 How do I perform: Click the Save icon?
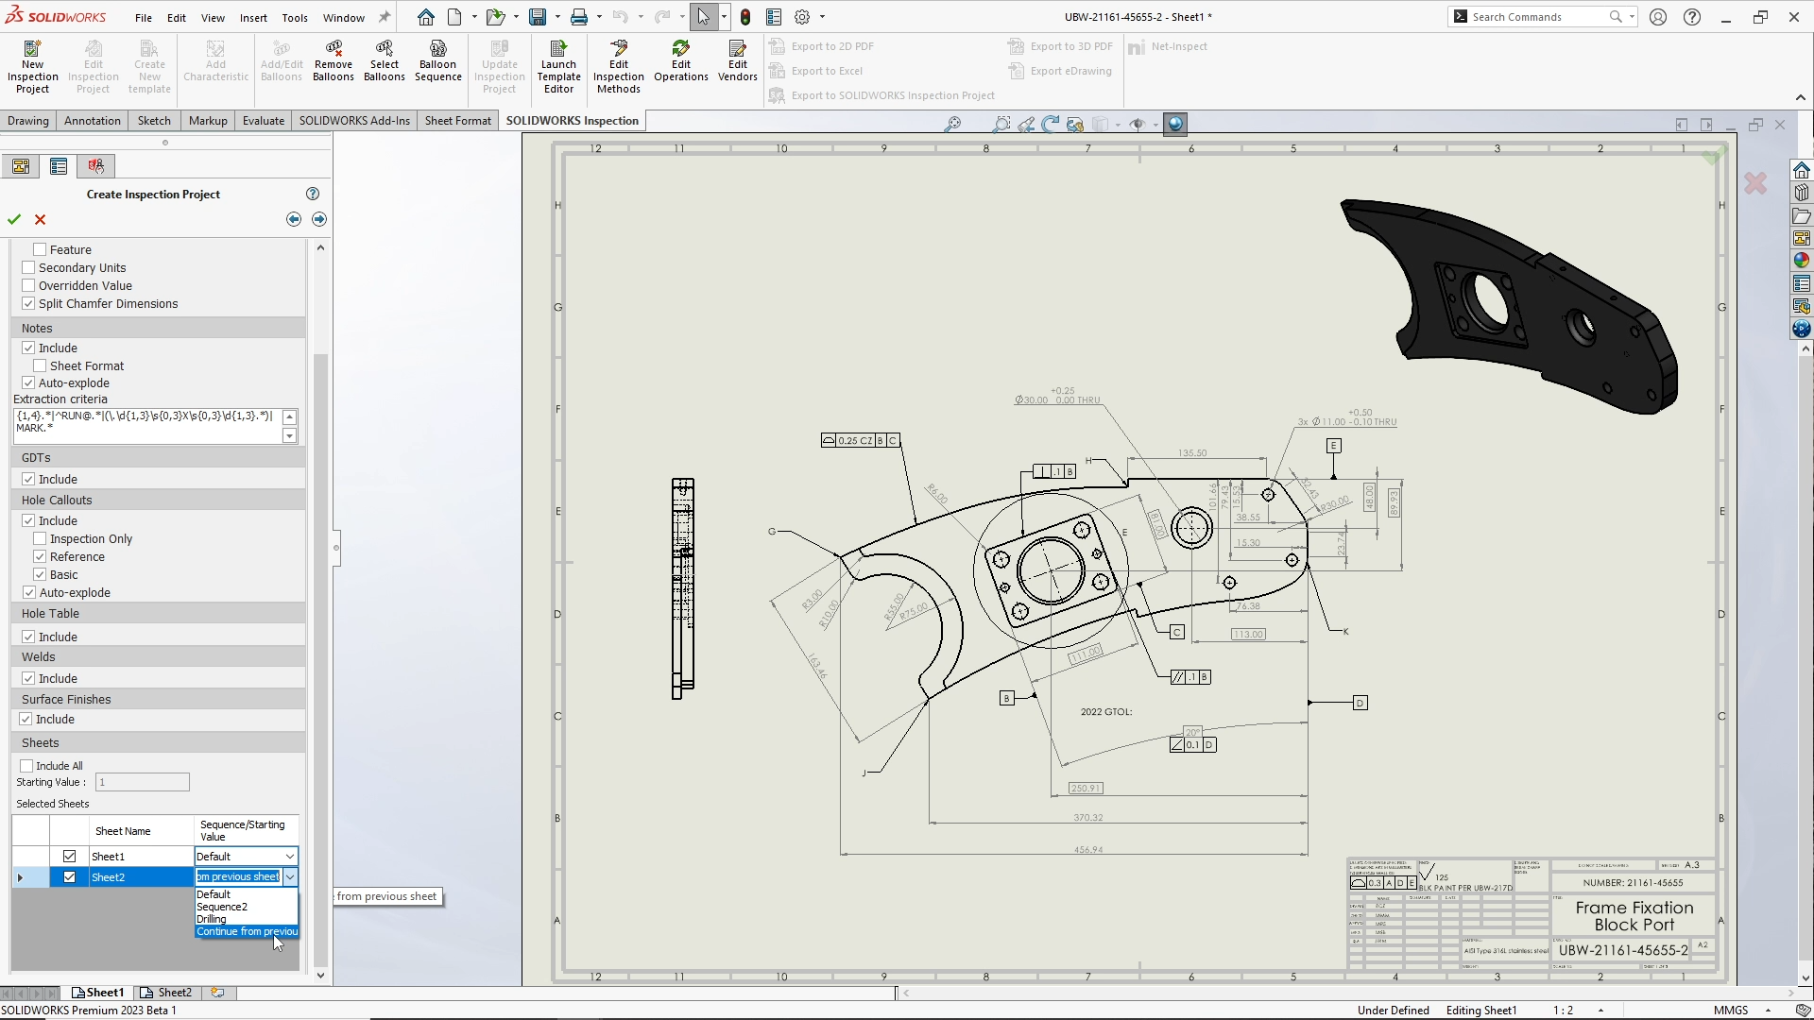click(x=538, y=17)
